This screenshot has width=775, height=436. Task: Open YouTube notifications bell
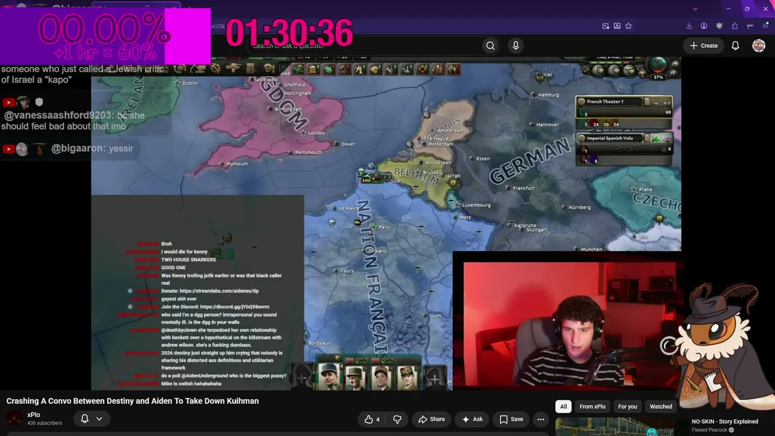click(735, 45)
